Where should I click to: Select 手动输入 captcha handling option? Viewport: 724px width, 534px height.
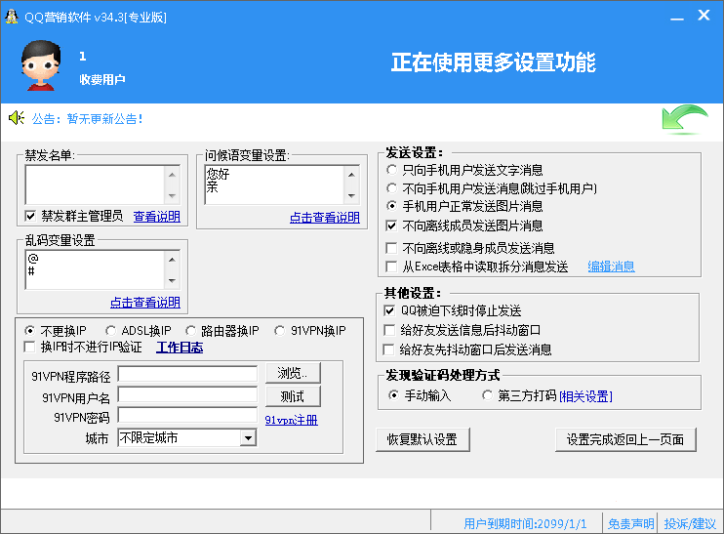393,395
